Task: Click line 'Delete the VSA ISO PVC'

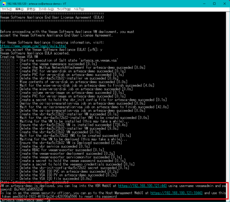Action: pyautogui.click(x=59, y=171)
